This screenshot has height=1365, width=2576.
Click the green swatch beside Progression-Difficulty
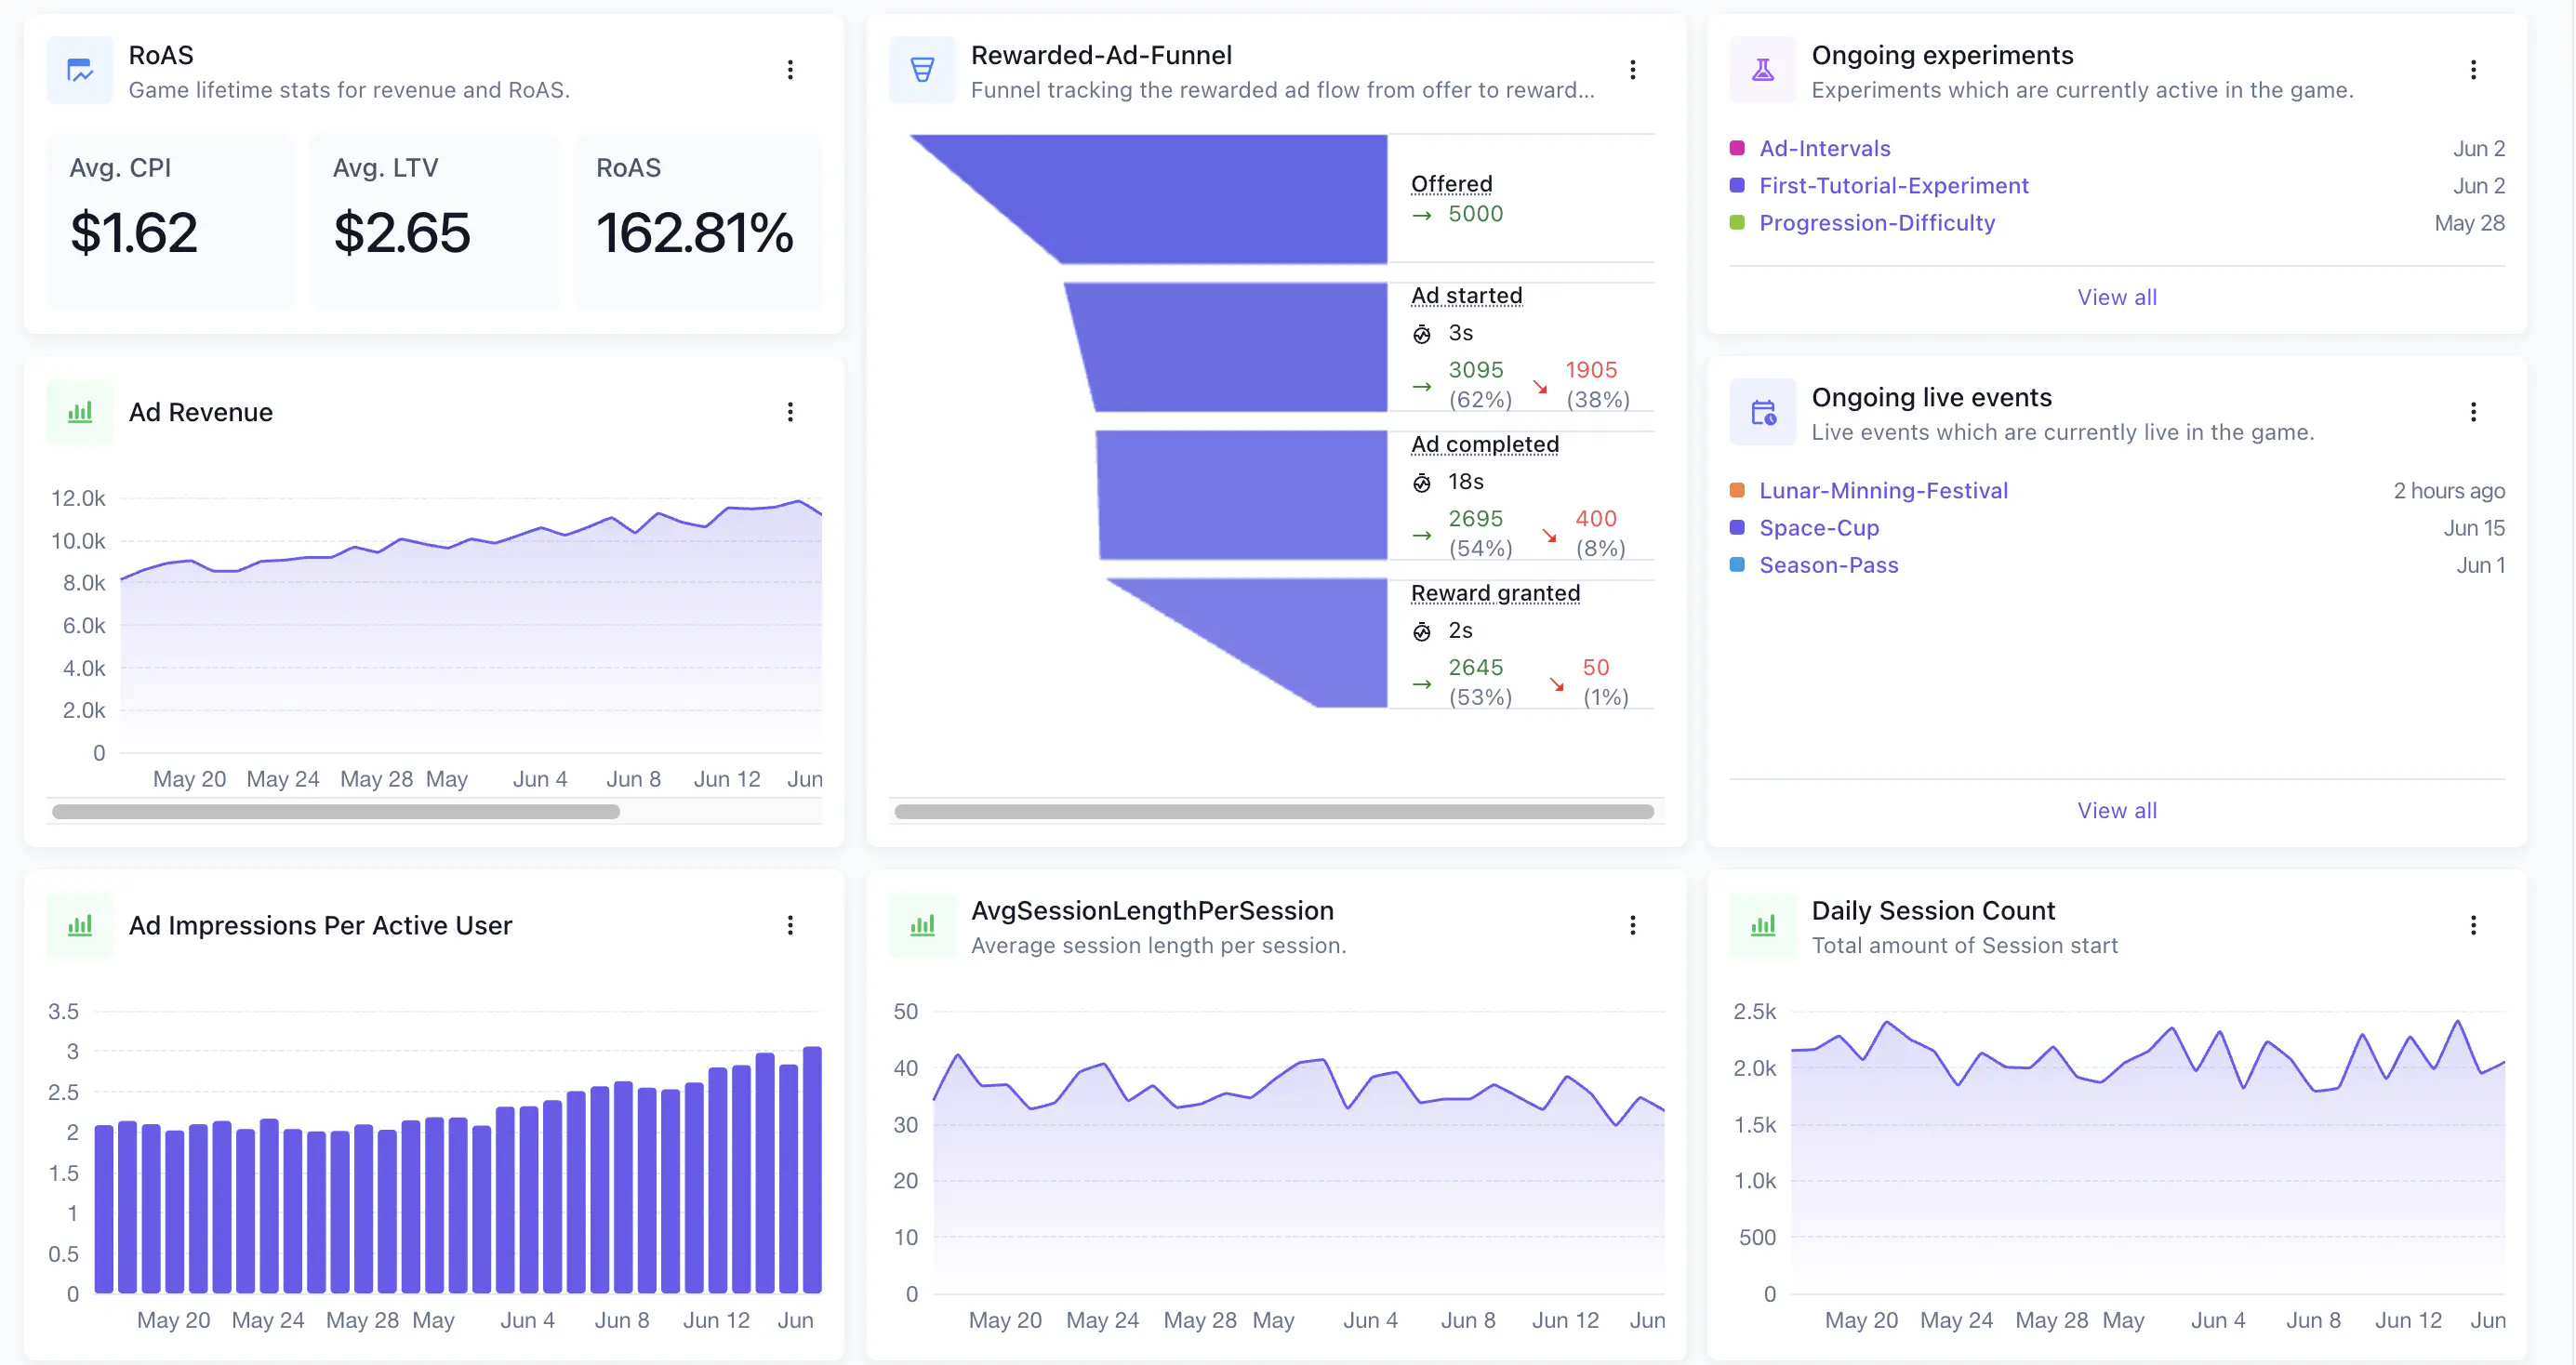click(1737, 223)
